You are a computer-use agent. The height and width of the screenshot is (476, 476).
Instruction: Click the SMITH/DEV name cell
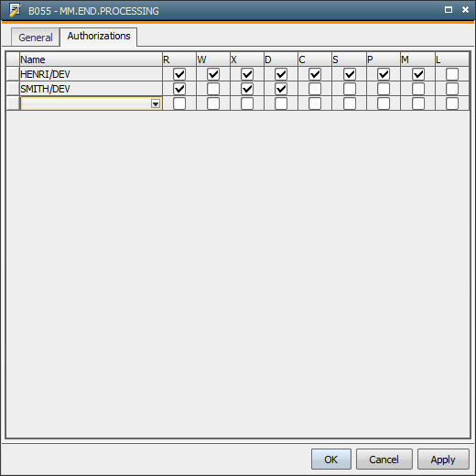click(91, 89)
